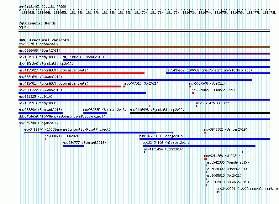This screenshot has height=204, width=279.
Task: Click the nsv10795 (Perry2008) label
Action: click(38, 103)
